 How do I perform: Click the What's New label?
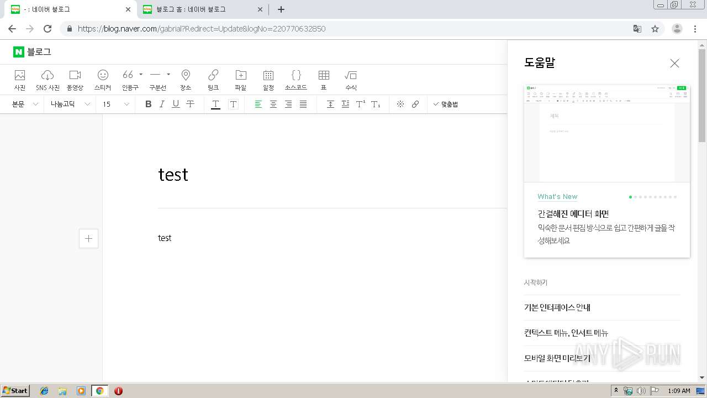click(557, 196)
